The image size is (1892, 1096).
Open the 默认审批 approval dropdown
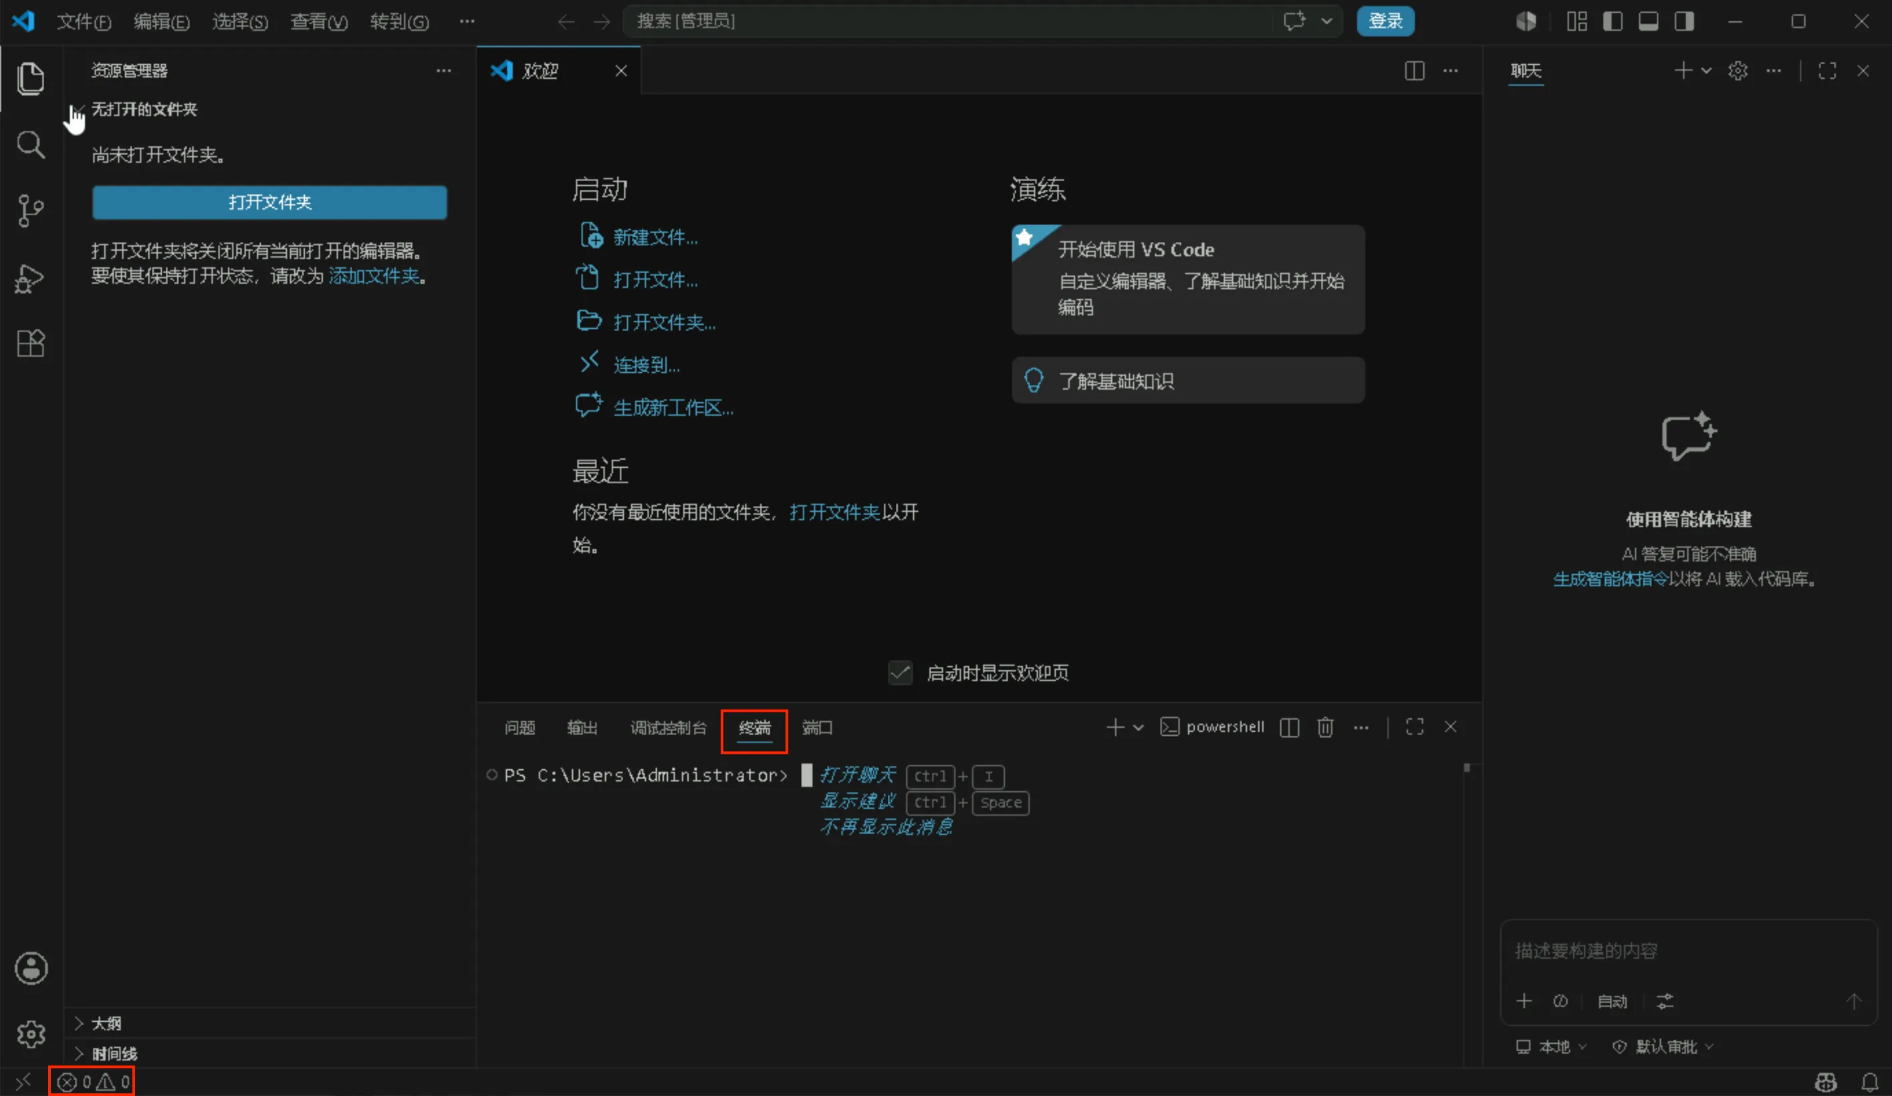tap(1663, 1047)
